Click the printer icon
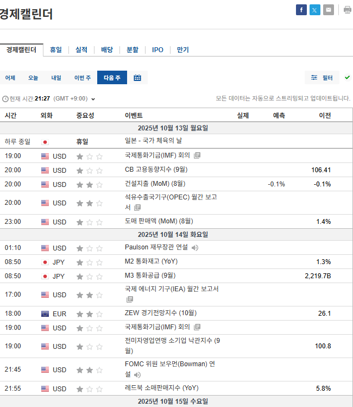The width and height of the screenshot is (353, 407). [348, 10]
